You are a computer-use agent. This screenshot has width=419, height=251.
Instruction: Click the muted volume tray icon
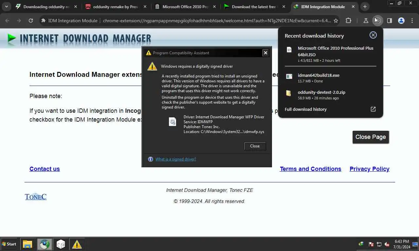(387, 244)
